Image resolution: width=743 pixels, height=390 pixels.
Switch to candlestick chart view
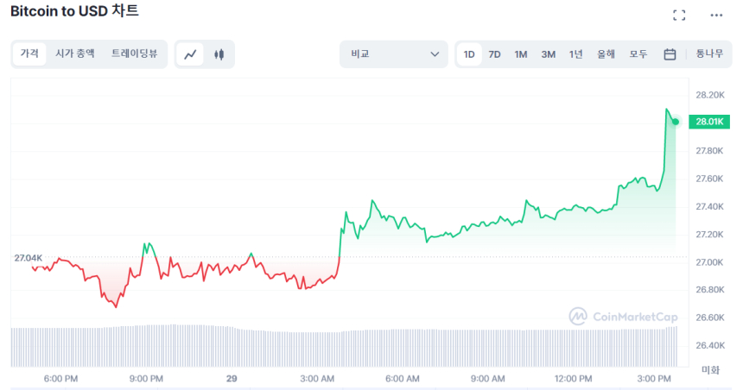(x=219, y=54)
